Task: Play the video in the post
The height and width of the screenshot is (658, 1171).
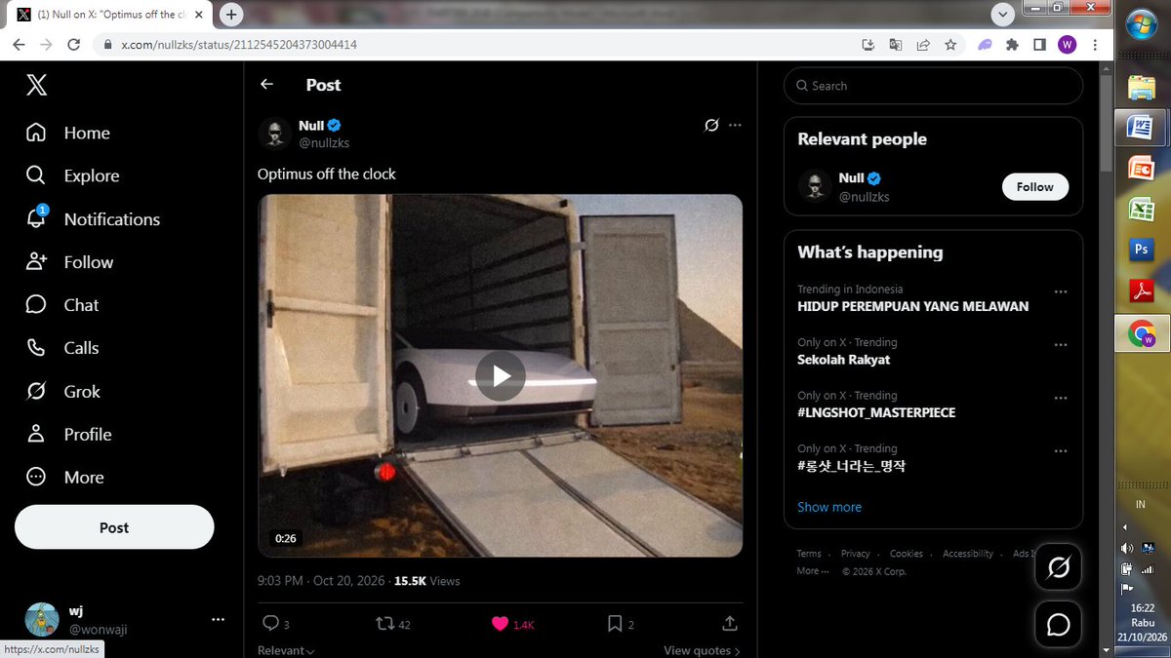Action: coord(501,375)
